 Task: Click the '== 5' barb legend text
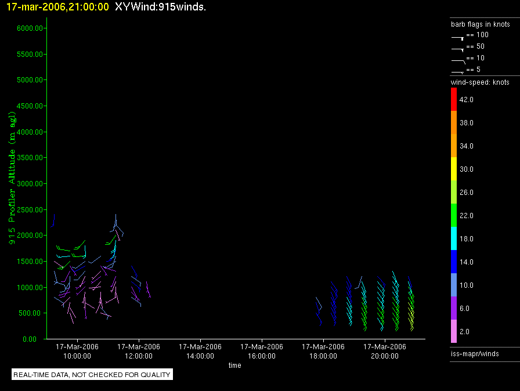click(473, 69)
